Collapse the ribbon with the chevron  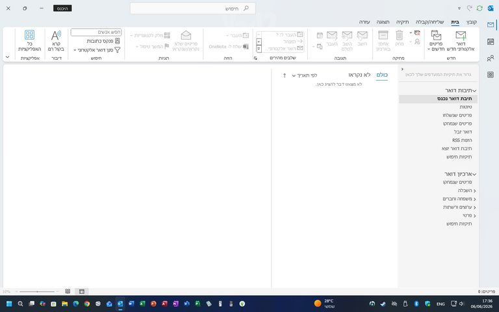(x=7, y=57)
